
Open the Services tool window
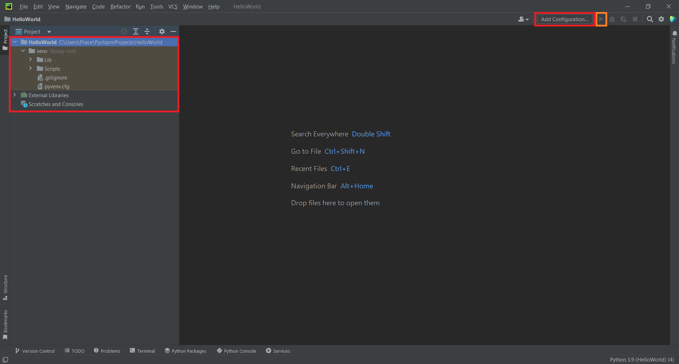click(x=278, y=351)
